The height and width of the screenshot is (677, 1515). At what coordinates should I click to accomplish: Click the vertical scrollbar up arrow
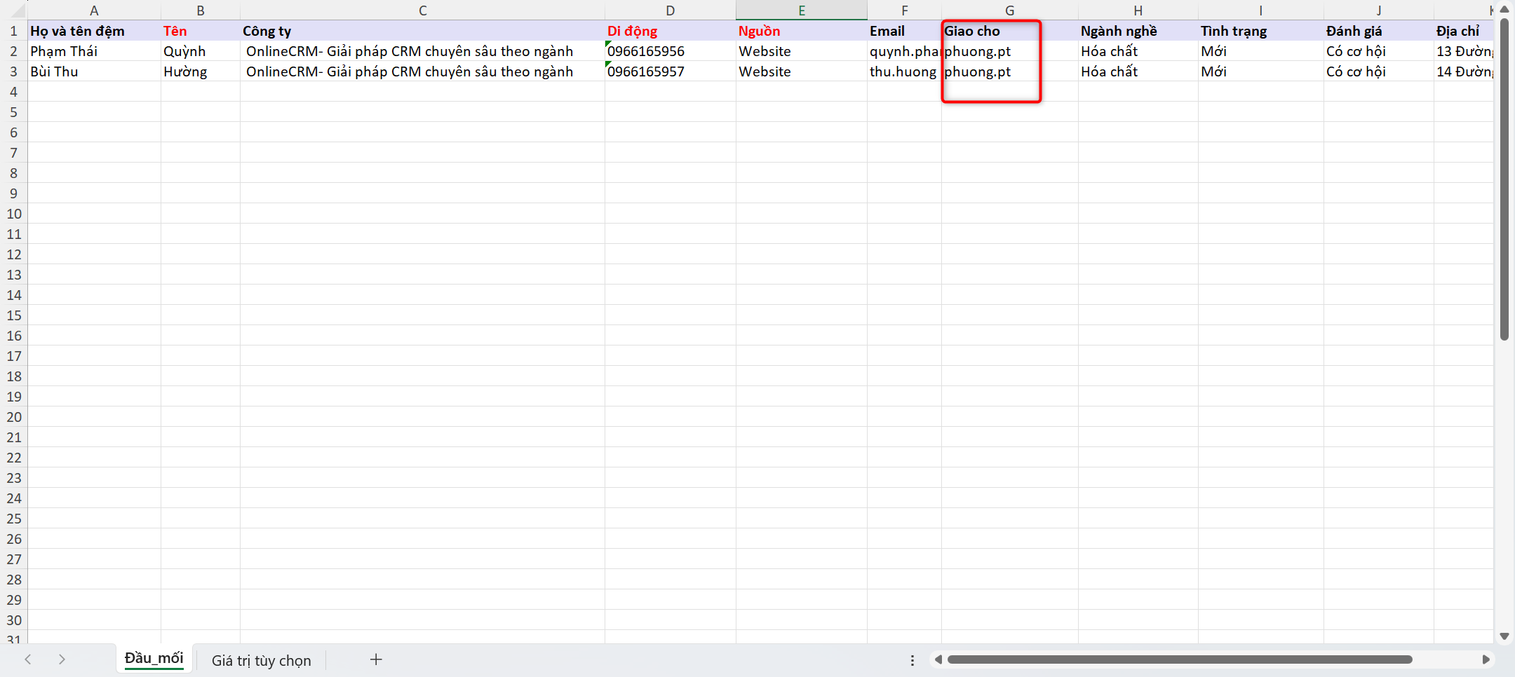coord(1504,10)
